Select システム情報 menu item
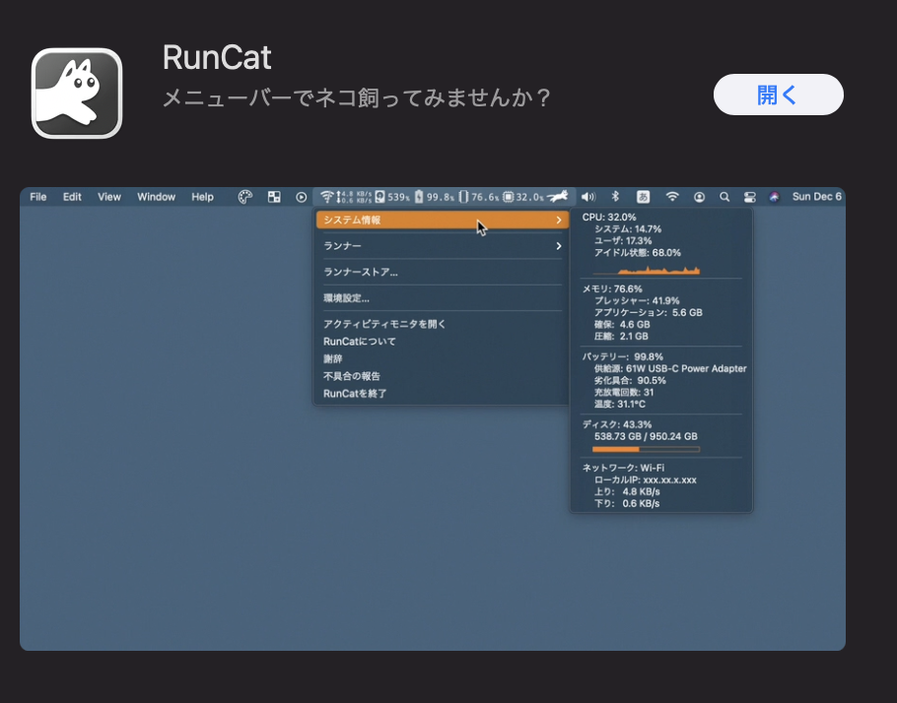897x703 pixels. point(443,220)
